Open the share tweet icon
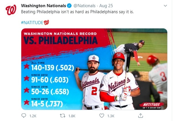173x121 pixels. click(x=140, y=116)
